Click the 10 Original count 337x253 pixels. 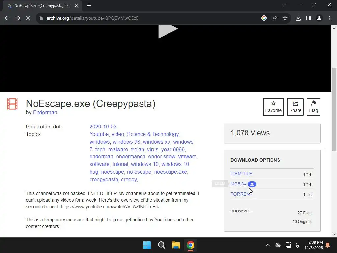click(x=302, y=222)
